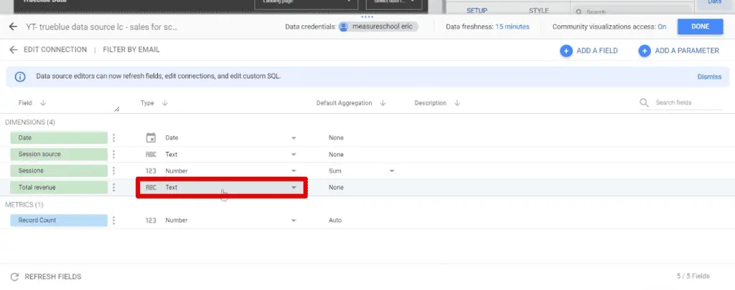Screen dimensions: 735x290
Task: Open Filter by Email setting
Action: [131, 49]
